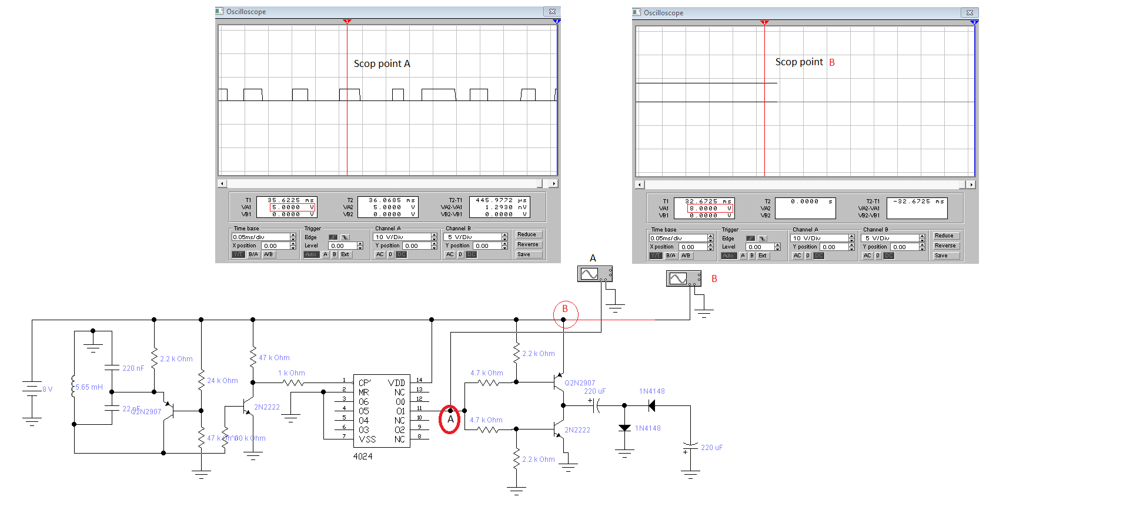1123x510 pixels.
Task: Click trigger Level field in scope B window
Action: coord(760,247)
